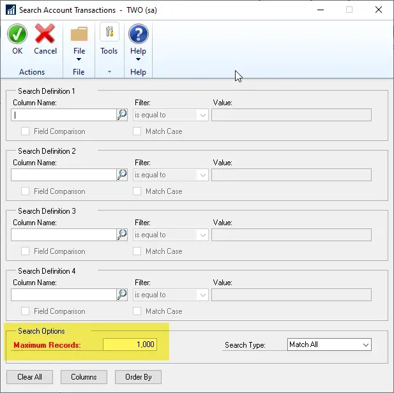Click Column Name field in Search Definition 2

[63, 175]
